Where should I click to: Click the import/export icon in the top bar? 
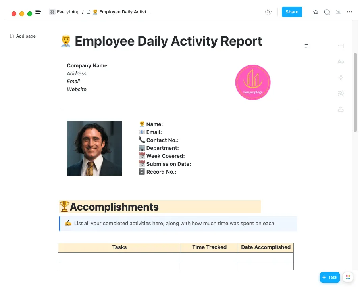(338, 12)
